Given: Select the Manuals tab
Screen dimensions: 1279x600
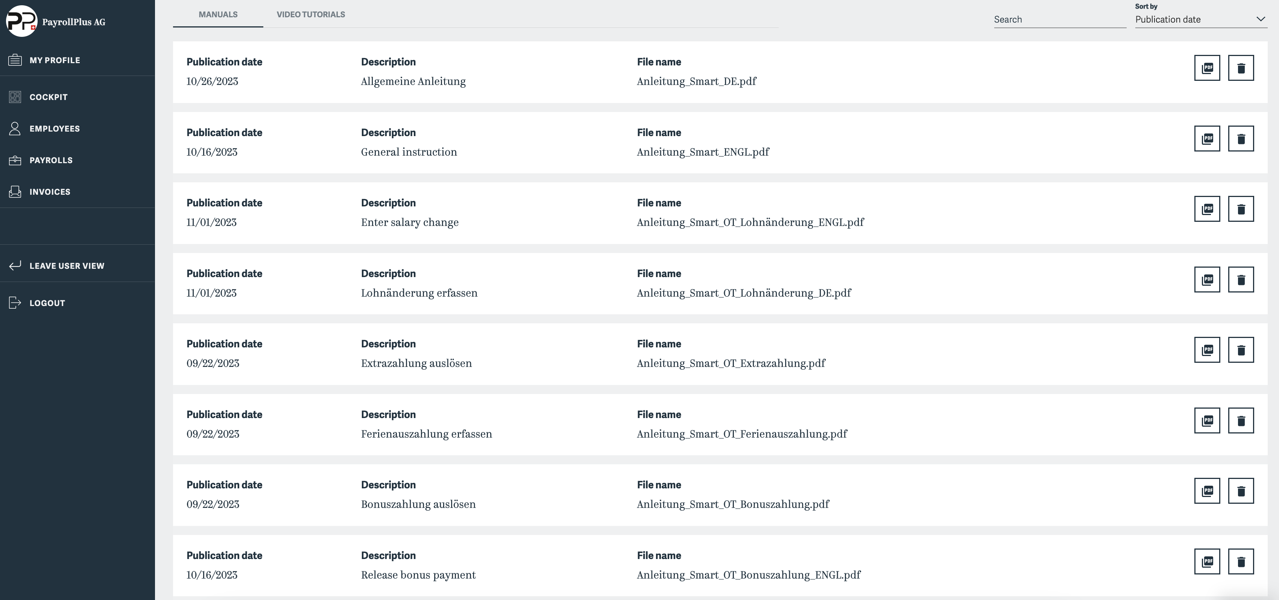Looking at the screenshot, I should tap(218, 14).
